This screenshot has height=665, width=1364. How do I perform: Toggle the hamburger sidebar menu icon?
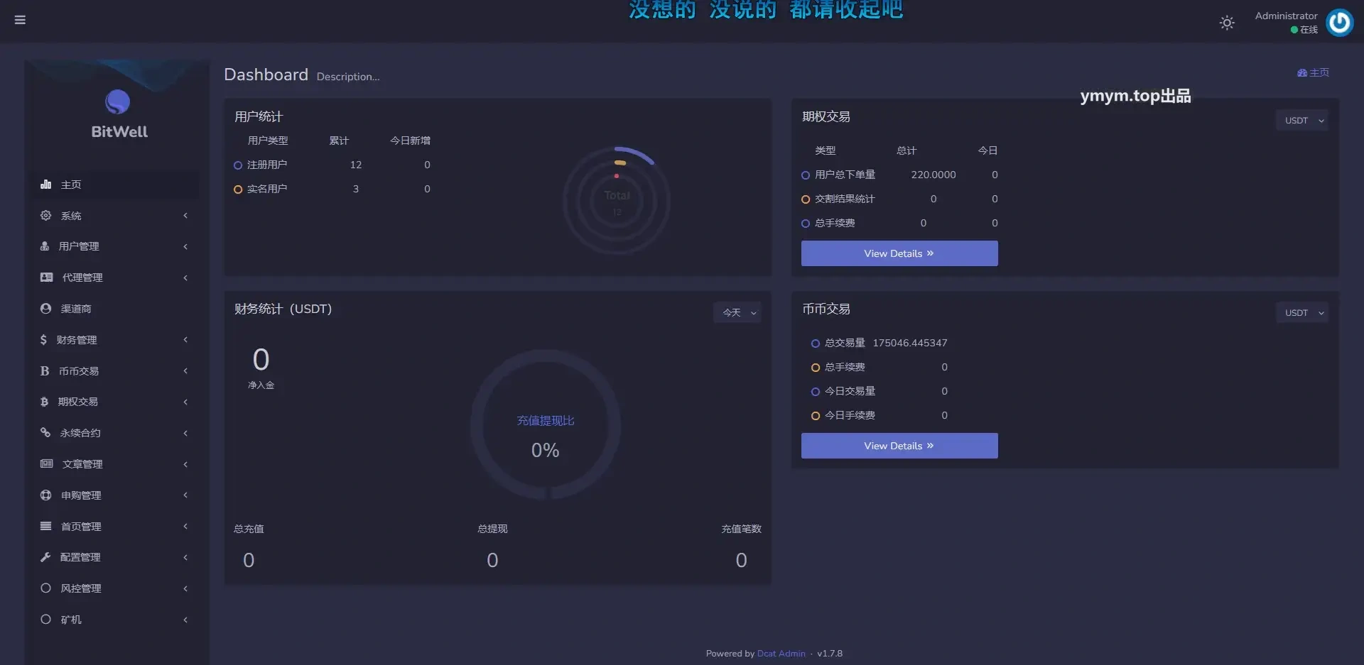pyautogui.click(x=20, y=20)
